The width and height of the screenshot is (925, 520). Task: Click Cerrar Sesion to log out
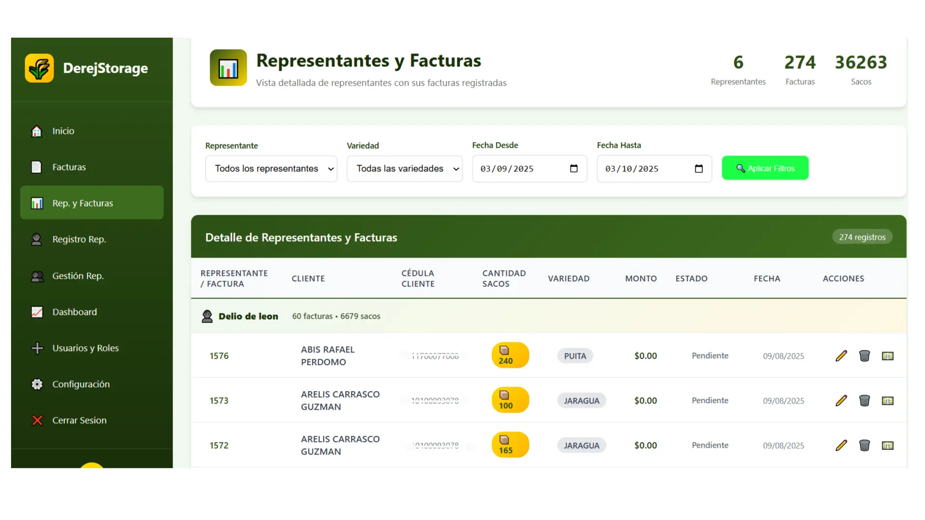[79, 420]
